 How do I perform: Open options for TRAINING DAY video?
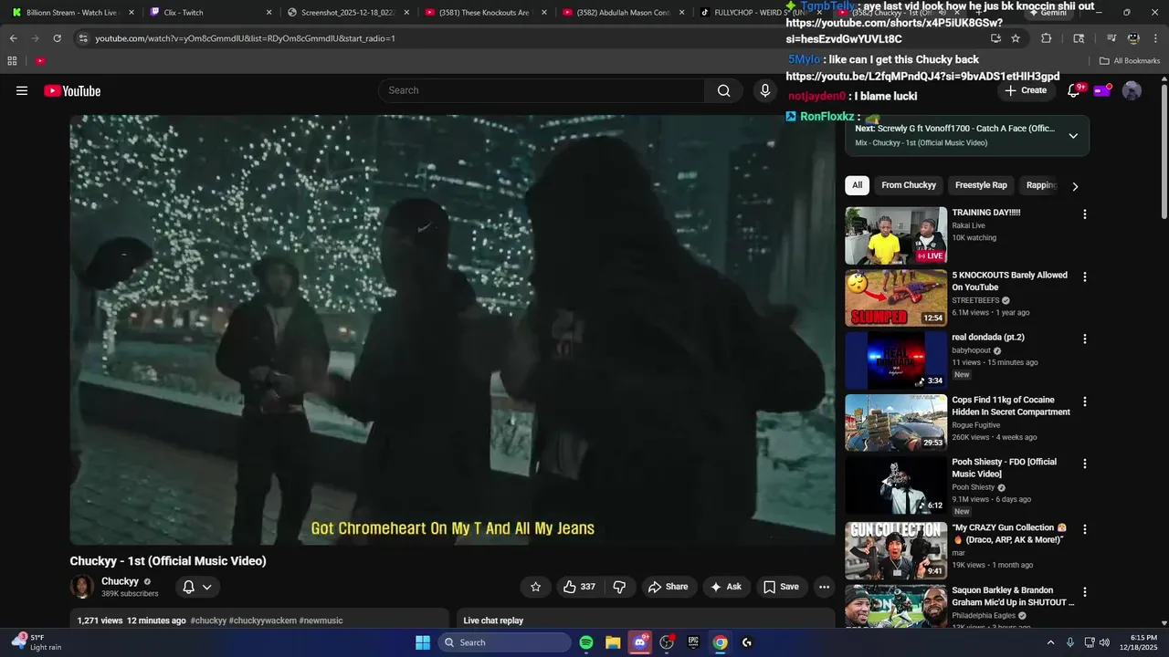tap(1085, 214)
